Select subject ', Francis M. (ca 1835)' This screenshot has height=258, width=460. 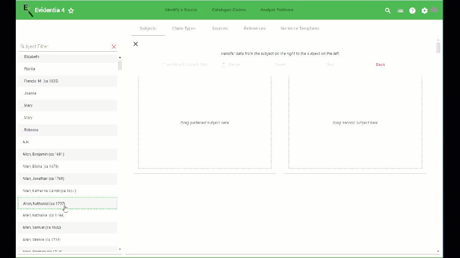[68, 81]
